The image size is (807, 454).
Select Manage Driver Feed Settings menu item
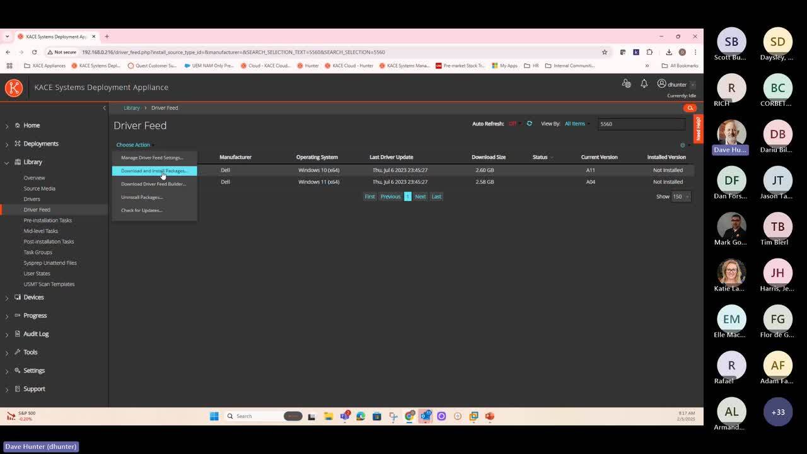[154, 158]
